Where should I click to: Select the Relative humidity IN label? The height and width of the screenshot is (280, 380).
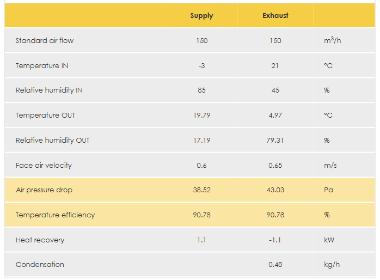(x=49, y=90)
